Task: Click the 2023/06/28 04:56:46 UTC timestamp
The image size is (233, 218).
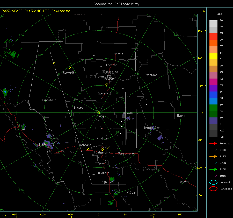Action: tap(36, 11)
